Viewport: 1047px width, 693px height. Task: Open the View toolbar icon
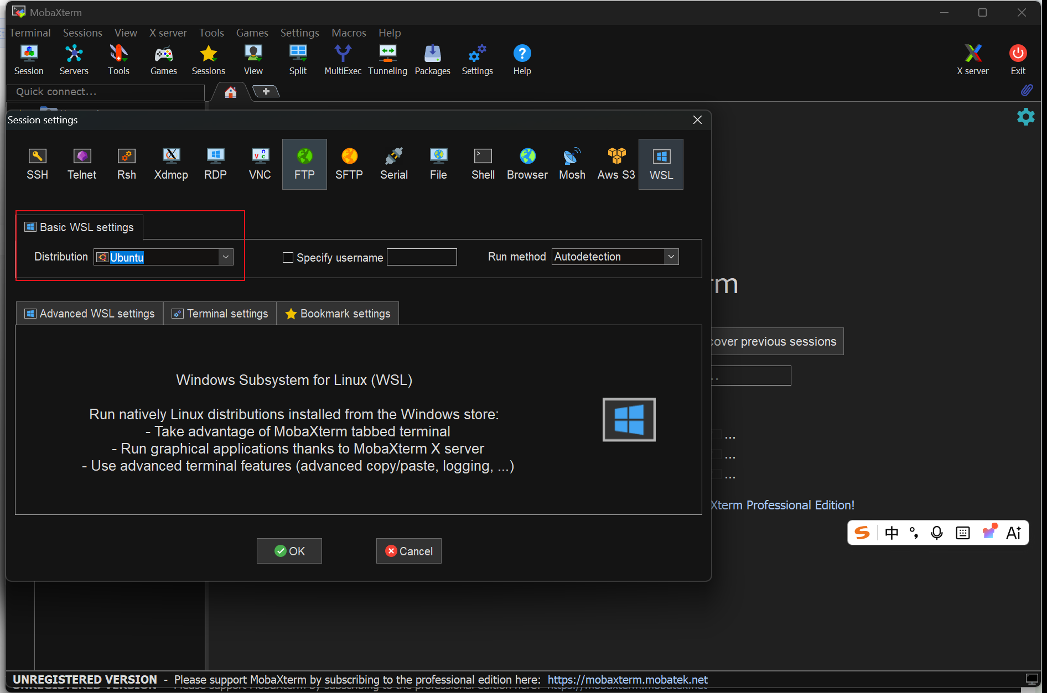click(x=253, y=60)
